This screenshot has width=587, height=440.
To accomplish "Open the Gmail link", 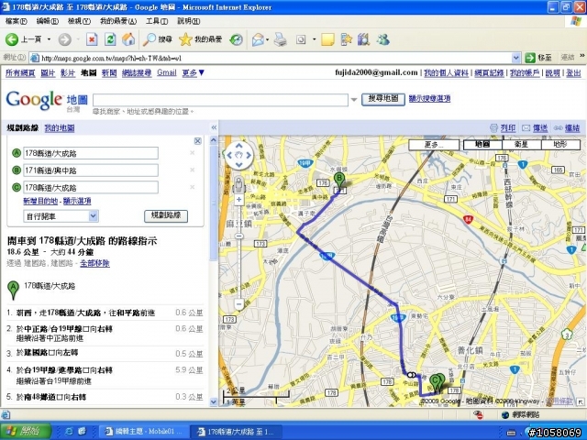I will point(167,72).
